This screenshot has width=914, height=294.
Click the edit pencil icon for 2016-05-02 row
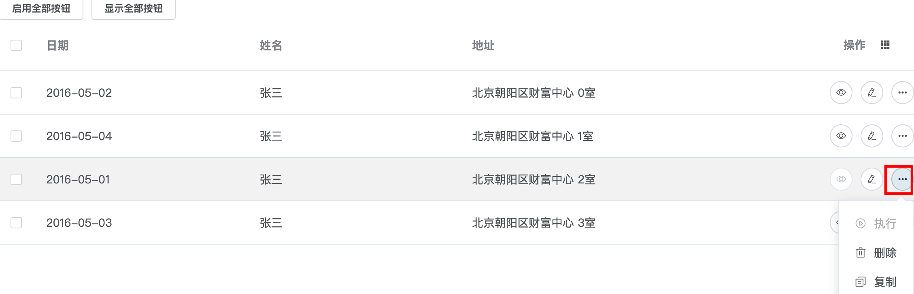pos(871,93)
